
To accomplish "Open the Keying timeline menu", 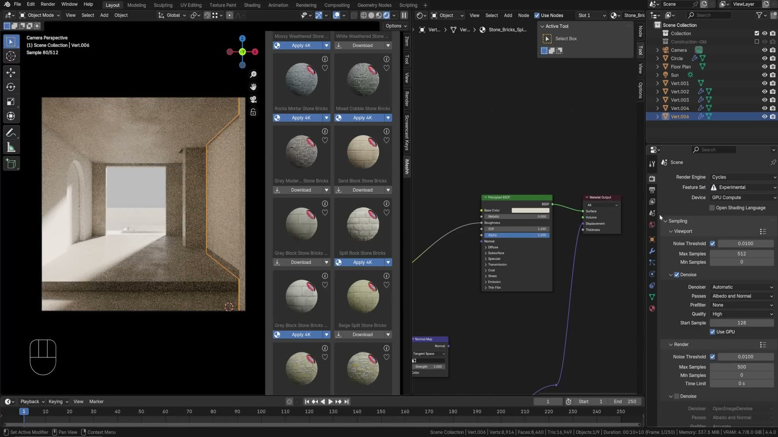I will click(x=58, y=402).
